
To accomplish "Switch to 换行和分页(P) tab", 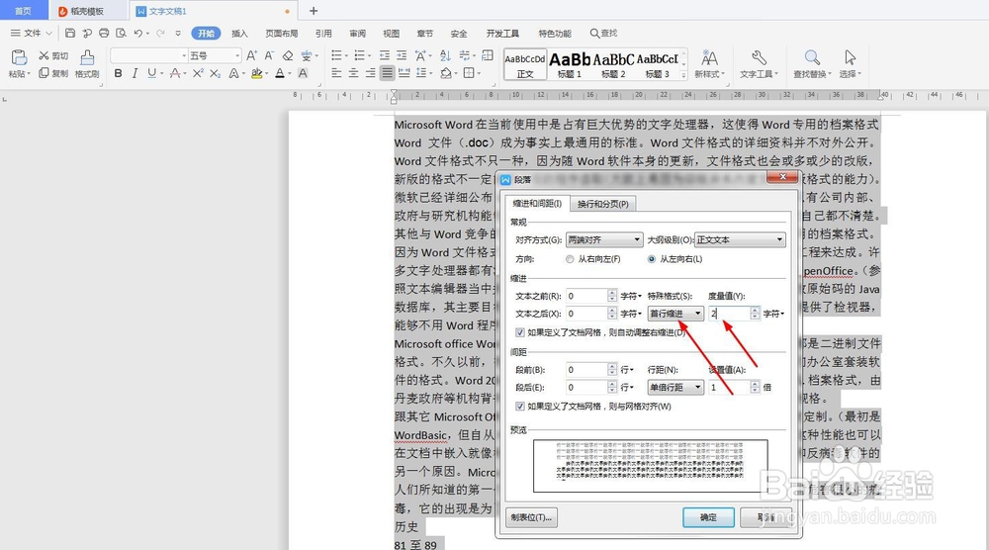I will 603,204.
